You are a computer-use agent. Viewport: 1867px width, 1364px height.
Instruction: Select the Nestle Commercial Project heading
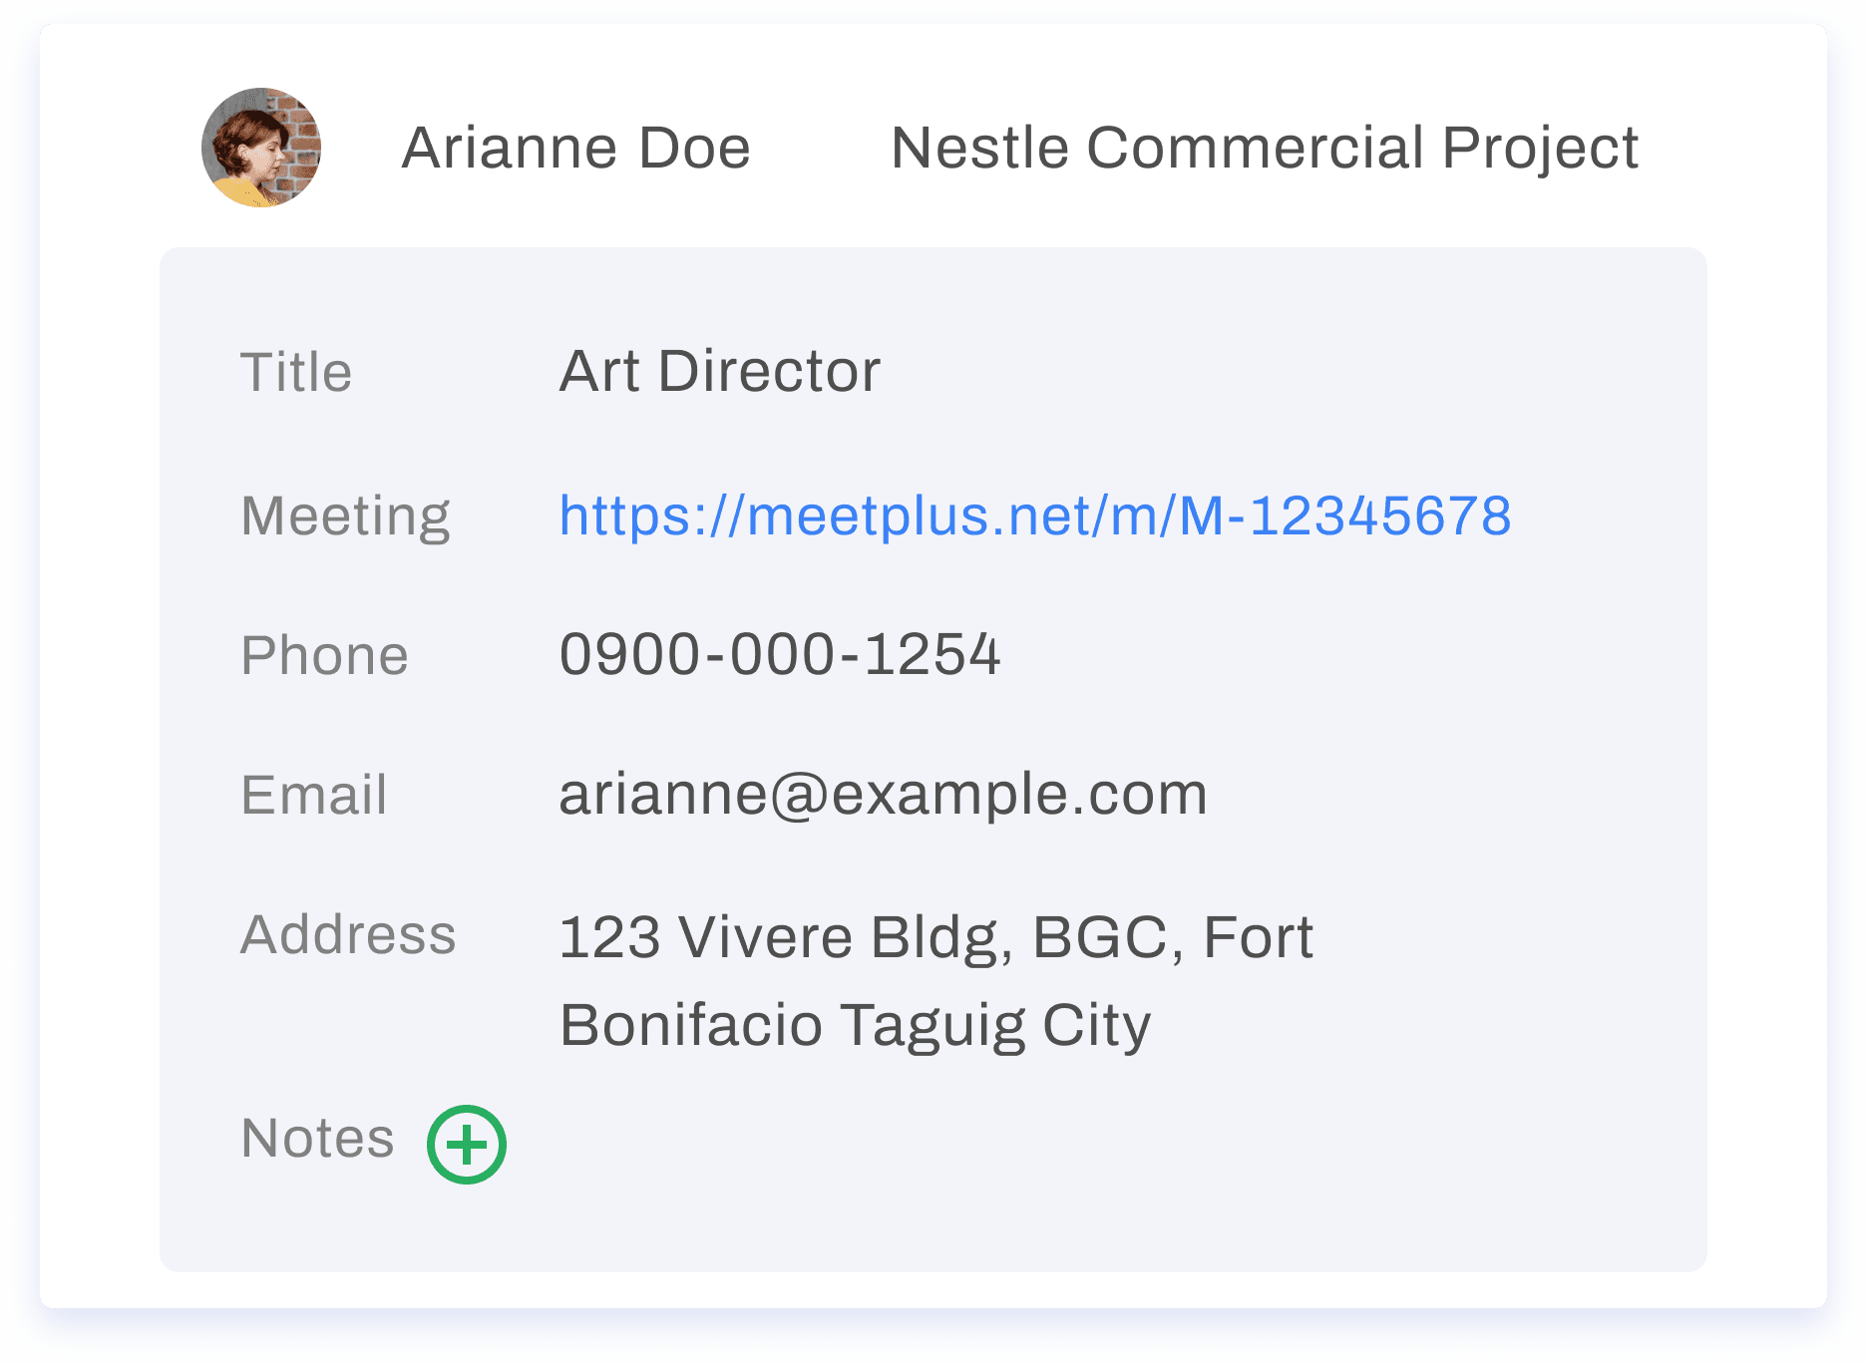click(1264, 148)
